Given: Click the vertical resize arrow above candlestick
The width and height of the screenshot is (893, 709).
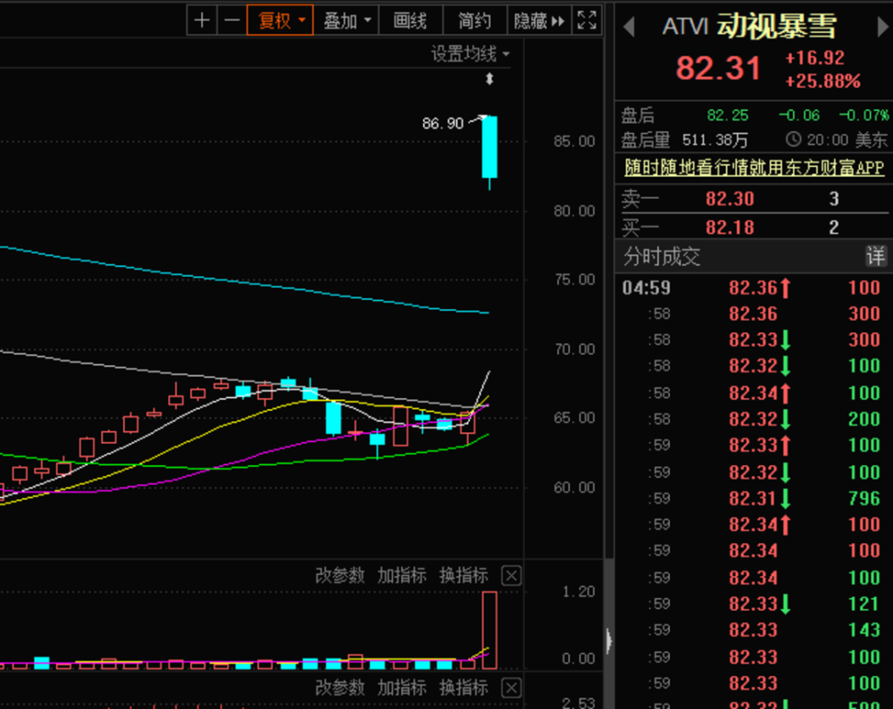Looking at the screenshot, I should tap(489, 79).
